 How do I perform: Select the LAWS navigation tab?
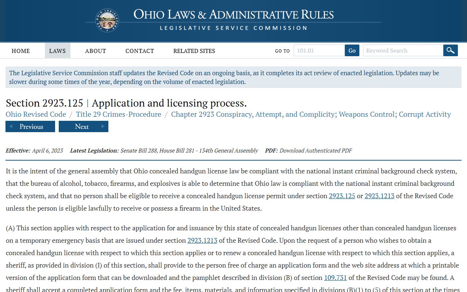coord(58,51)
